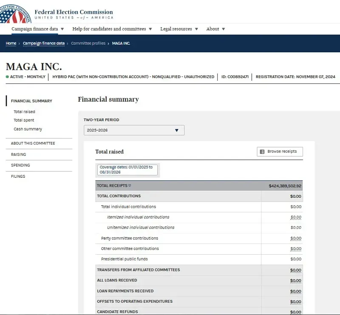Click the registration date November 07, 2024

(x=295, y=77)
